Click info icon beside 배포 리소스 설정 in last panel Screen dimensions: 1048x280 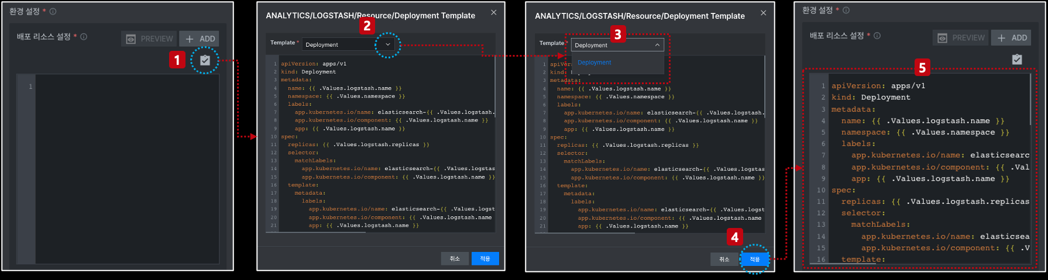(x=877, y=36)
